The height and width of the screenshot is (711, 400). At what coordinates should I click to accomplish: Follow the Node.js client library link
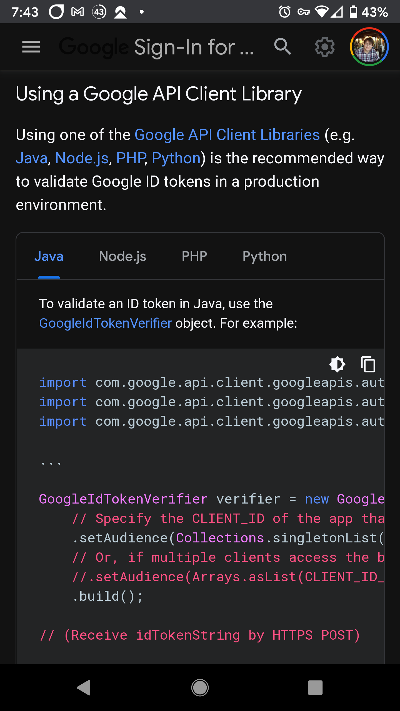coord(82,158)
